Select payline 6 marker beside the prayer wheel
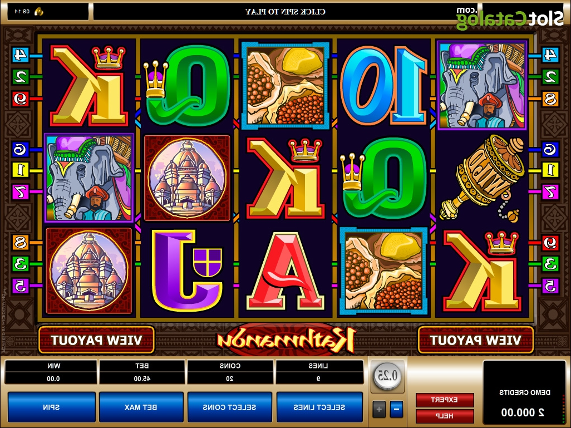571x428 pixels. [550, 149]
